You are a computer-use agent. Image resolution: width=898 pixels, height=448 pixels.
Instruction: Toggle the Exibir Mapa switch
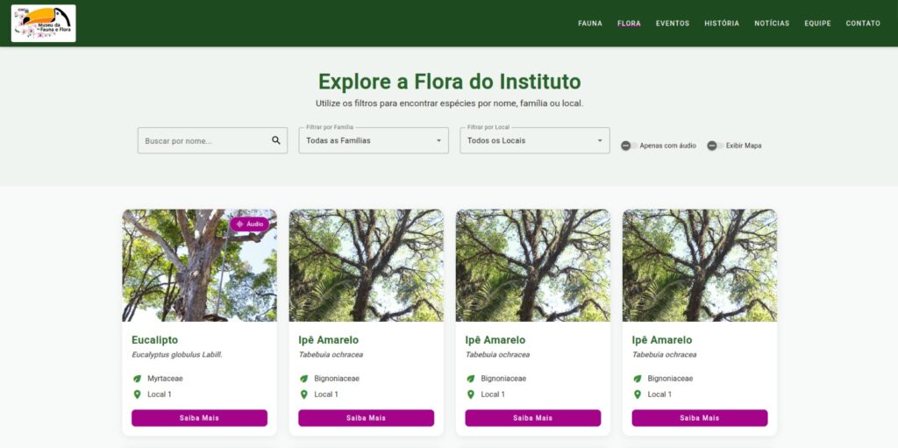click(715, 146)
